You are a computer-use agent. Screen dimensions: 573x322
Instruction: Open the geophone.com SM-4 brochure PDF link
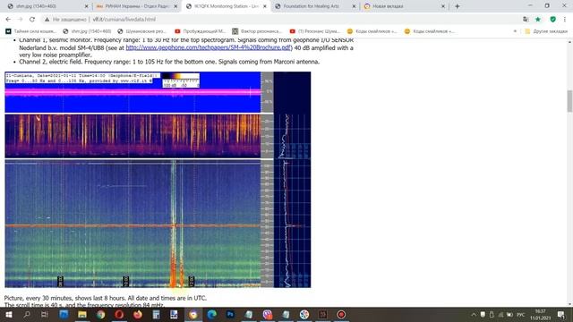(x=209, y=47)
